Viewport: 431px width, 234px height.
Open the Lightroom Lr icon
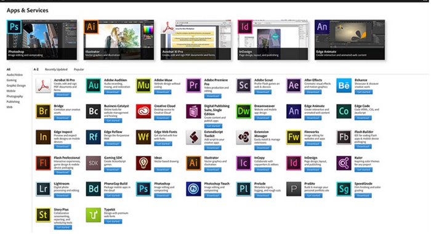click(43, 189)
